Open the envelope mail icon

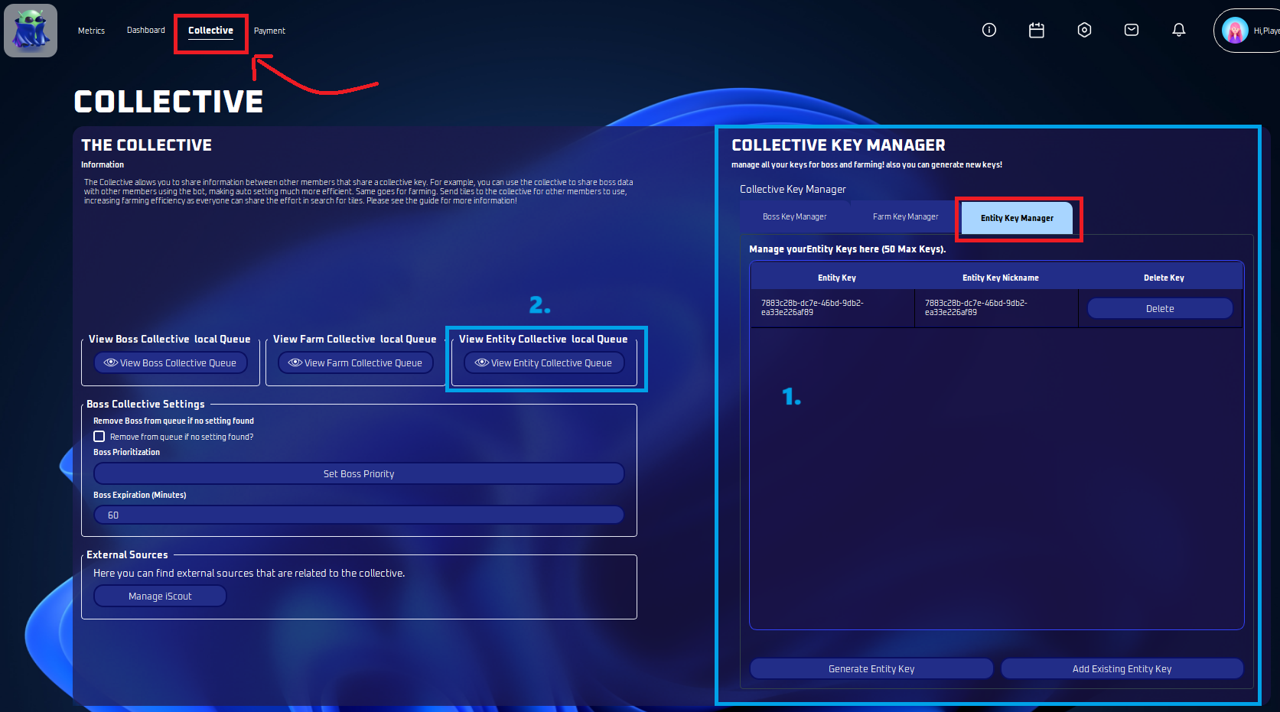pyautogui.click(x=1132, y=30)
